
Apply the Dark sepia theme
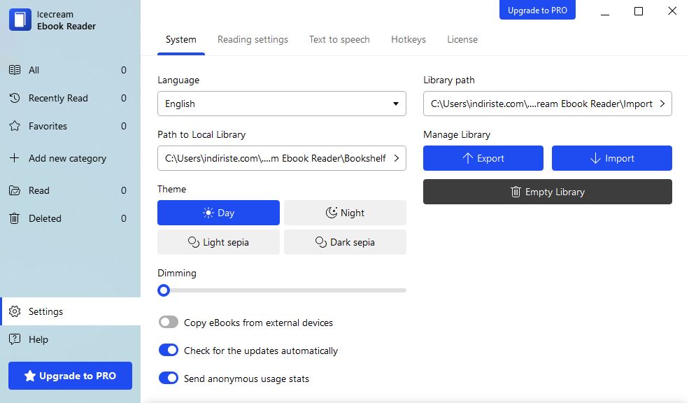tap(345, 242)
